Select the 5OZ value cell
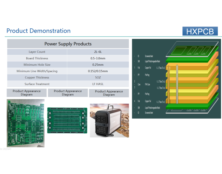Viewport: 222px width, 174px height. 98,77
